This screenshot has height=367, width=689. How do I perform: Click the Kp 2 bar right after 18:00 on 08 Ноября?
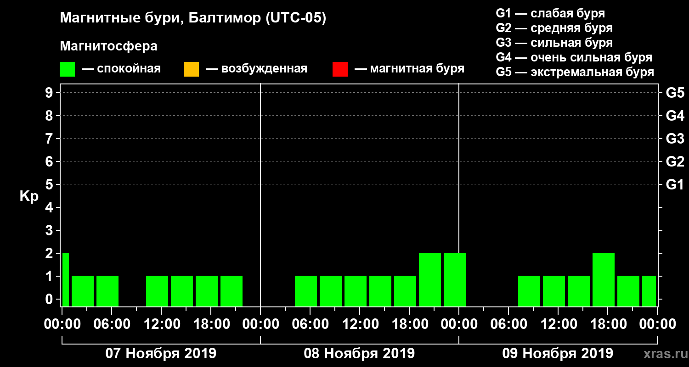(x=430, y=279)
